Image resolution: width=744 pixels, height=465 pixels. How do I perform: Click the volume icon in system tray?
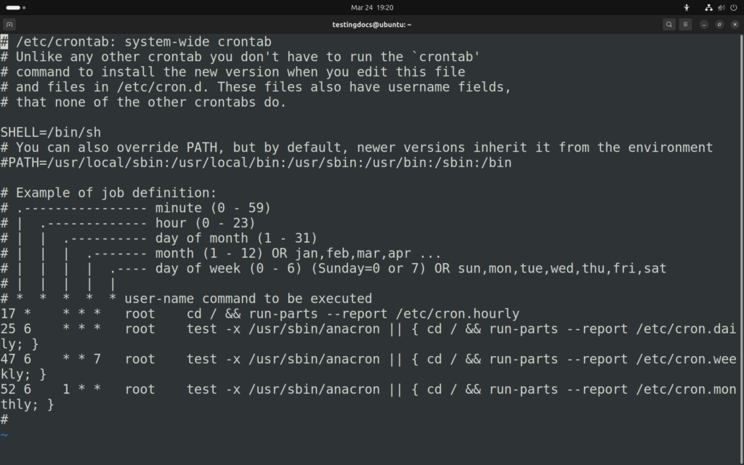(x=722, y=7)
